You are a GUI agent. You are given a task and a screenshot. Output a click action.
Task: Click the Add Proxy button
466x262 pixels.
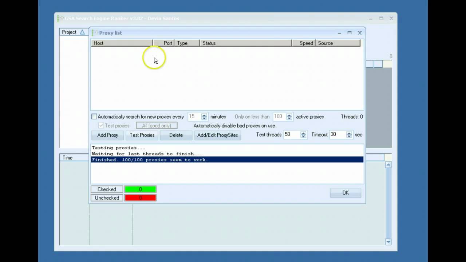[108, 135]
